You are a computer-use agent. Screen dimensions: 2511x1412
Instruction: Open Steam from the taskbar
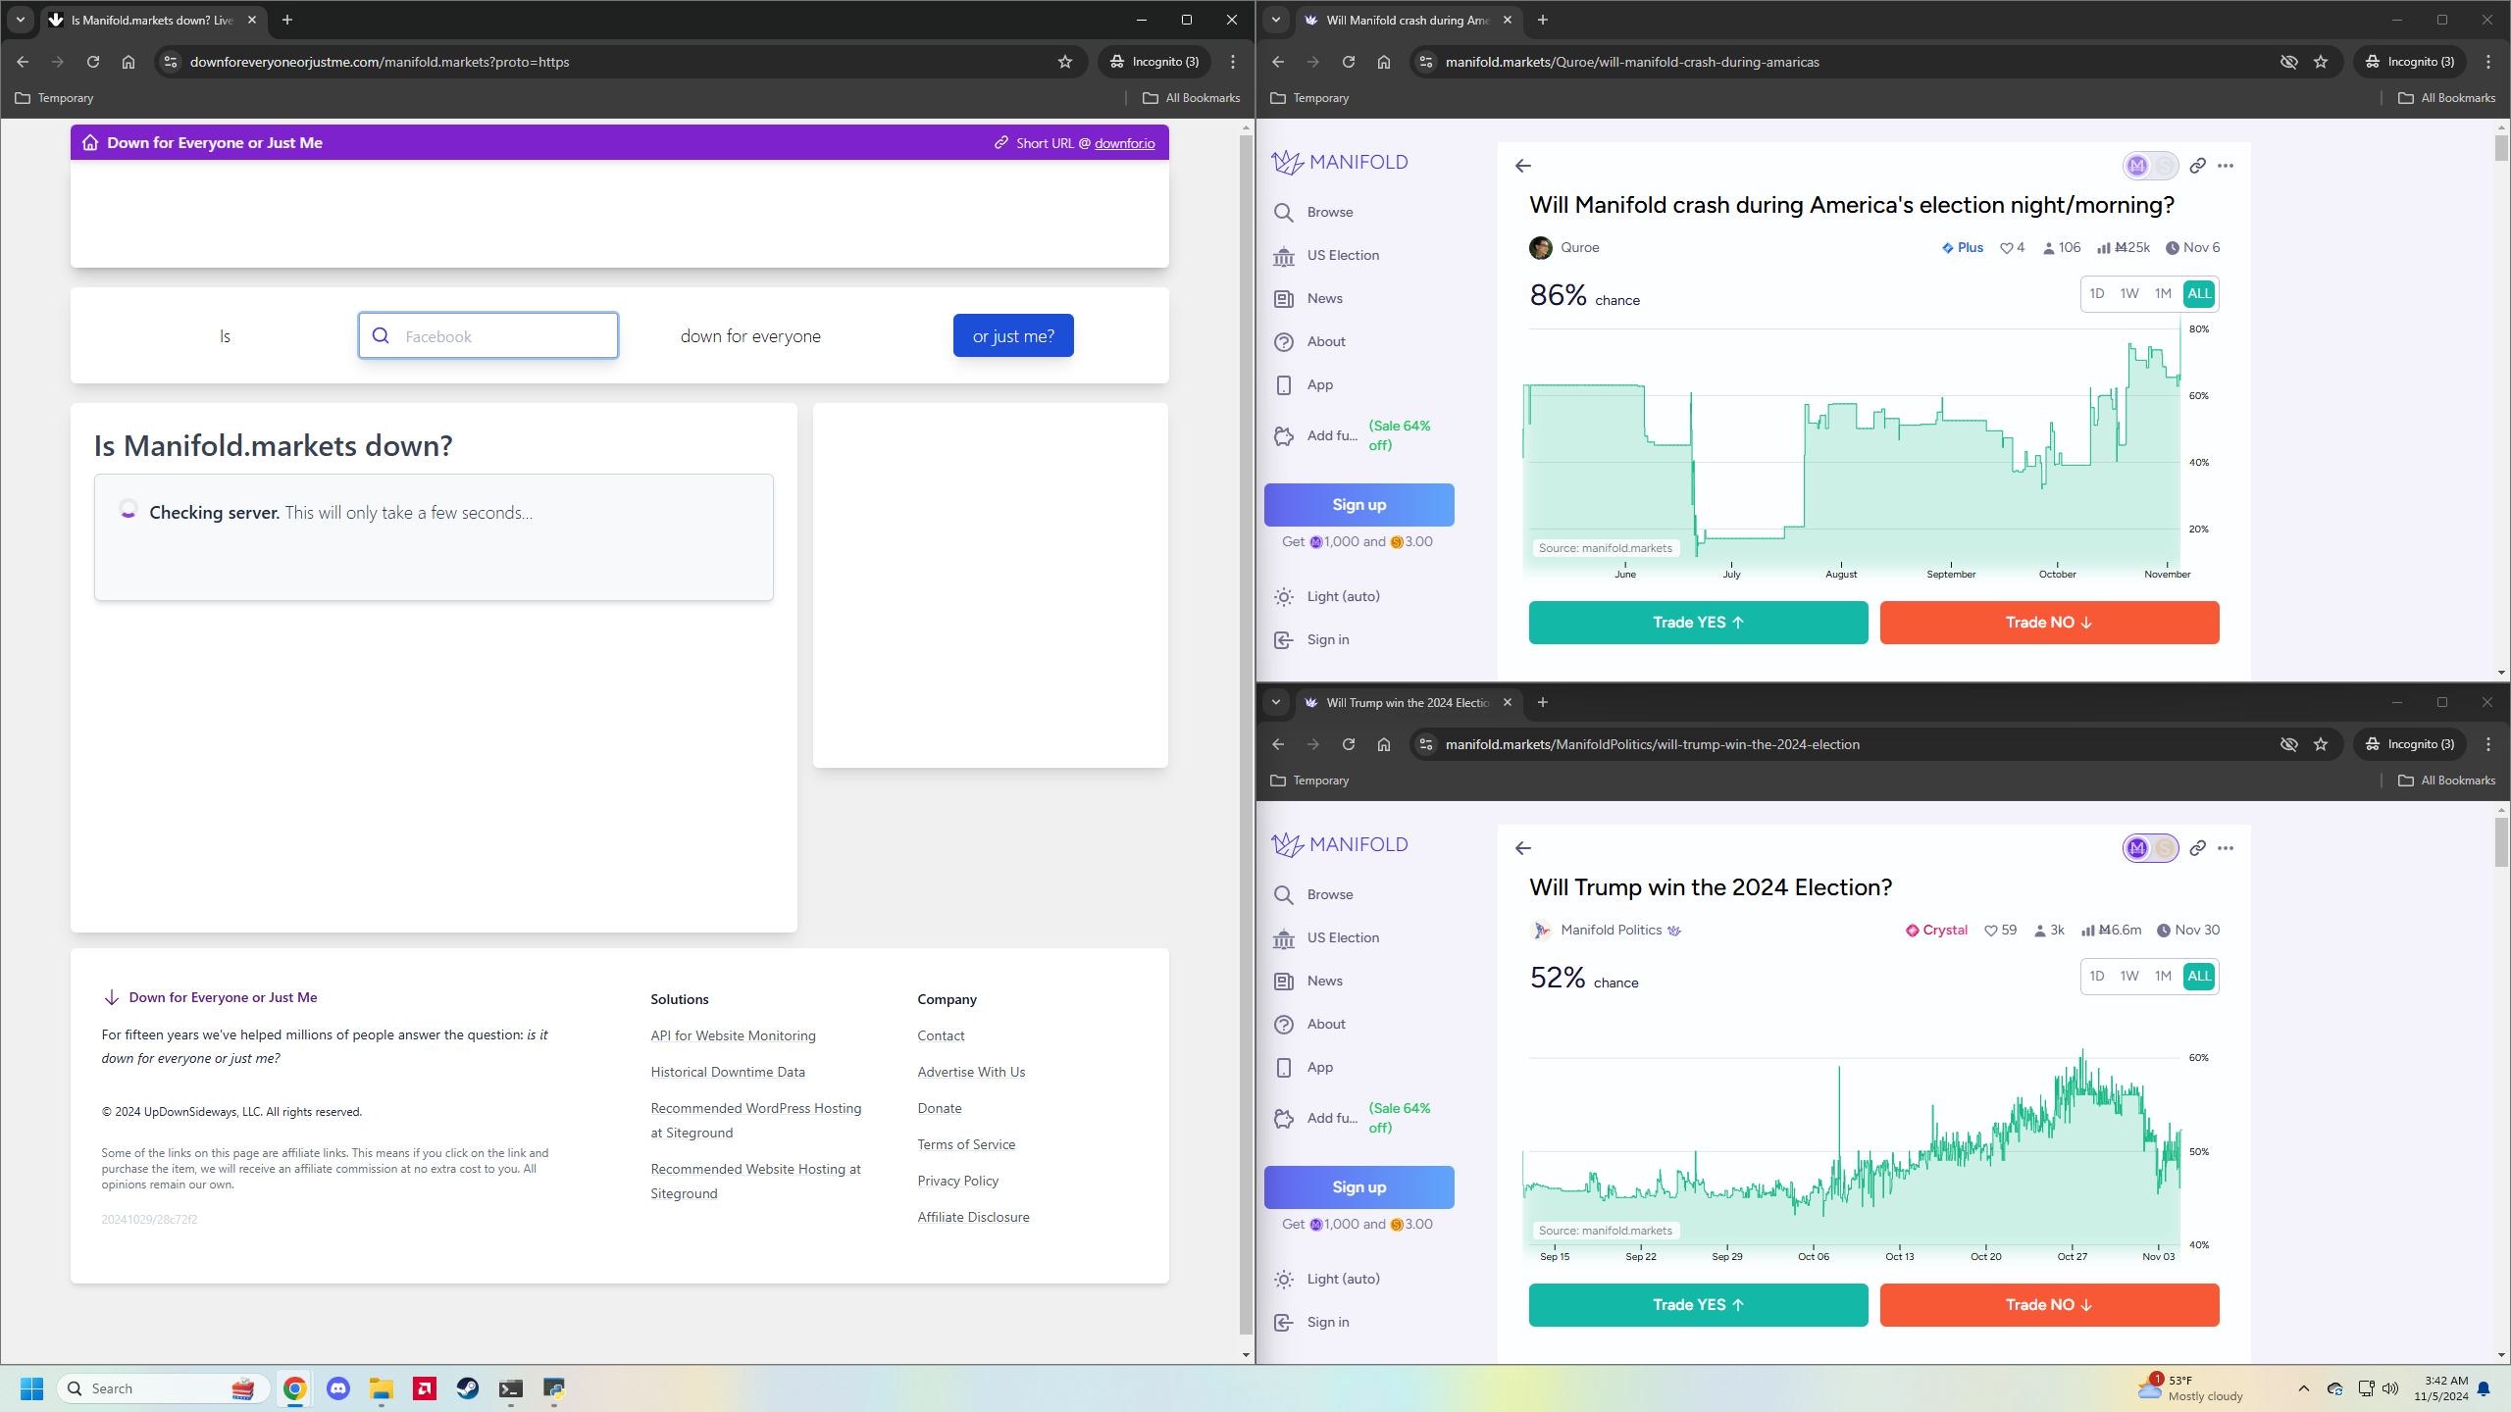tap(468, 1388)
